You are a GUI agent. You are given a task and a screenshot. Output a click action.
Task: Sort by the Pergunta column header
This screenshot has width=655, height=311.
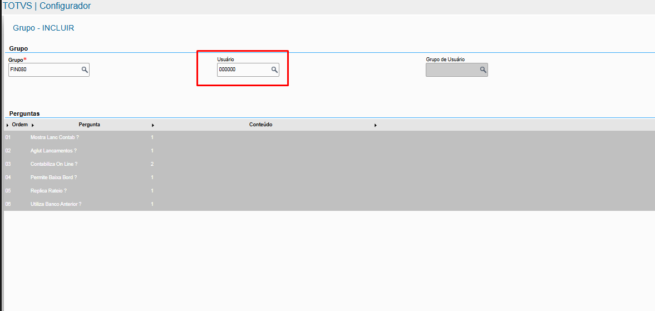pyautogui.click(x=90, y=125)
